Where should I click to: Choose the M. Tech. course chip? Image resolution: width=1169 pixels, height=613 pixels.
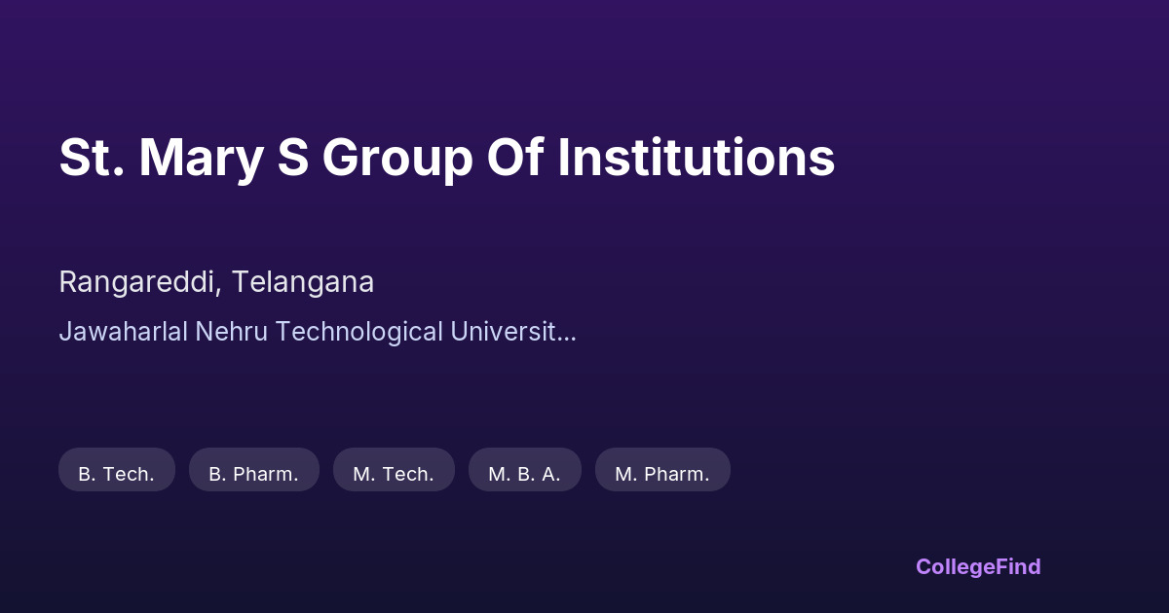click(x=394, y=470)
